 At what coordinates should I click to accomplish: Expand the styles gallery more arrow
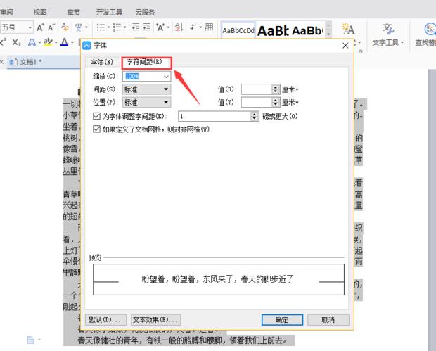tap(328, 34)
